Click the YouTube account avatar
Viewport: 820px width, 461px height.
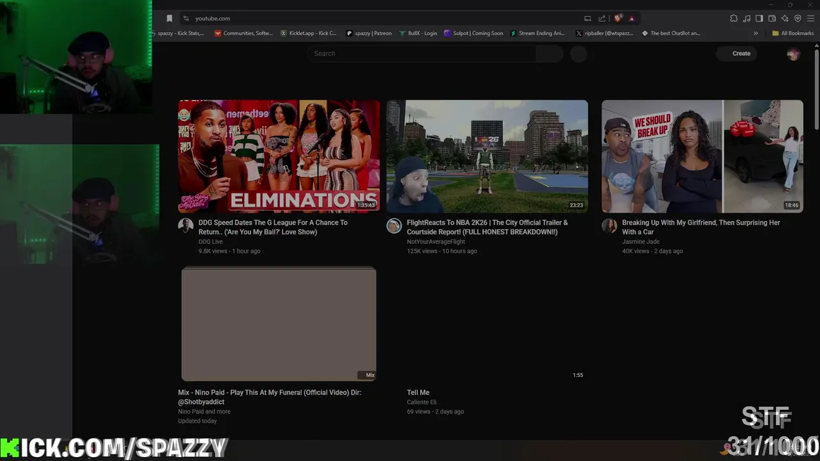[793, 54]
